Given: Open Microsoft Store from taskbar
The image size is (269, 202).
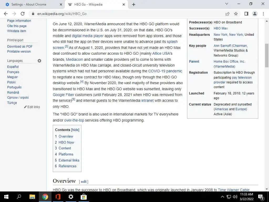Looking at the screenshot, I should point(84,197).
